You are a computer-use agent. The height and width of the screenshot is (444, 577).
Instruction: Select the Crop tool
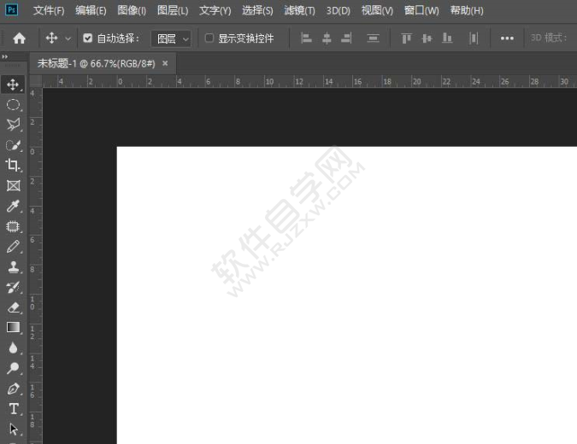[13, 165]
